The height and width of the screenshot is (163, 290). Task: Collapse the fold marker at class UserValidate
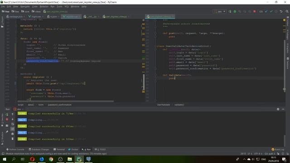155,46
